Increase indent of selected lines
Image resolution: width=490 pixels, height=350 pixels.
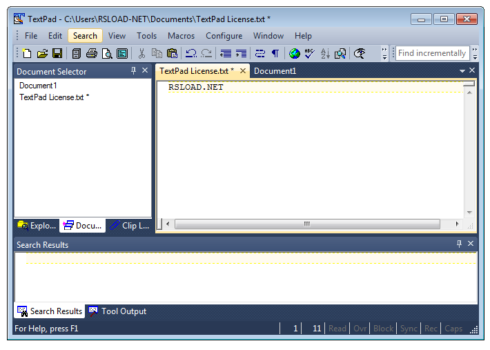241,53
